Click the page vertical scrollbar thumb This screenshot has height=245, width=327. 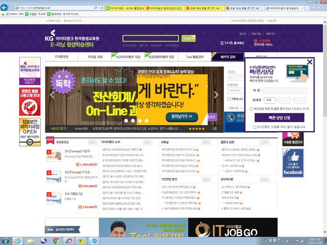coord(325,70)
